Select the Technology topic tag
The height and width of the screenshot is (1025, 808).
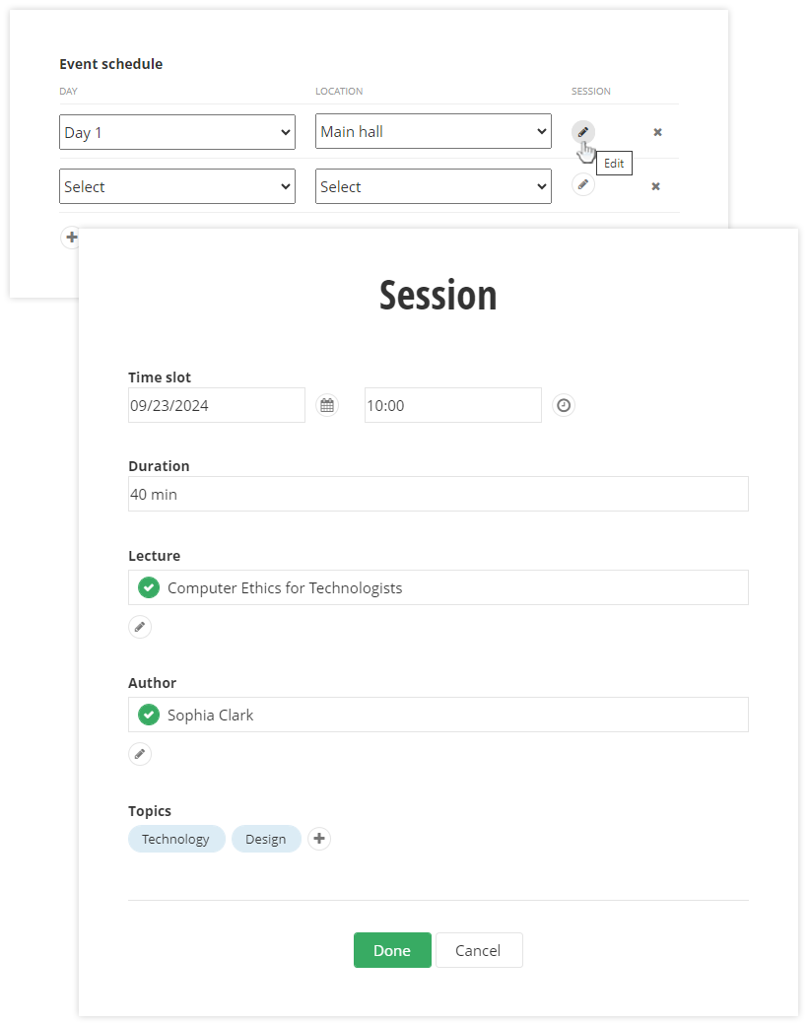click(176, 839)
